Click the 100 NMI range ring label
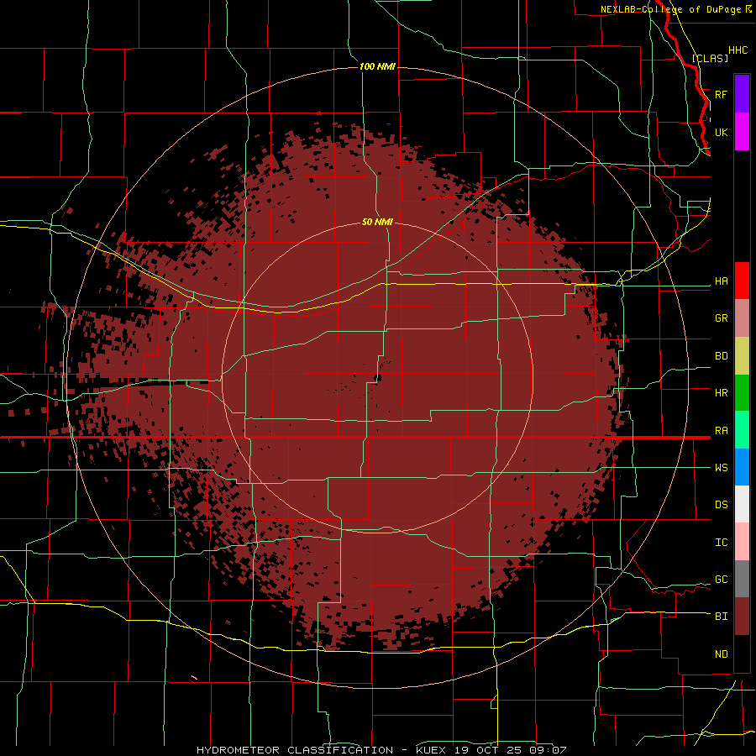The width and height of the screenshot is (756, 756). pyautogui.click(x=377, y=66)
